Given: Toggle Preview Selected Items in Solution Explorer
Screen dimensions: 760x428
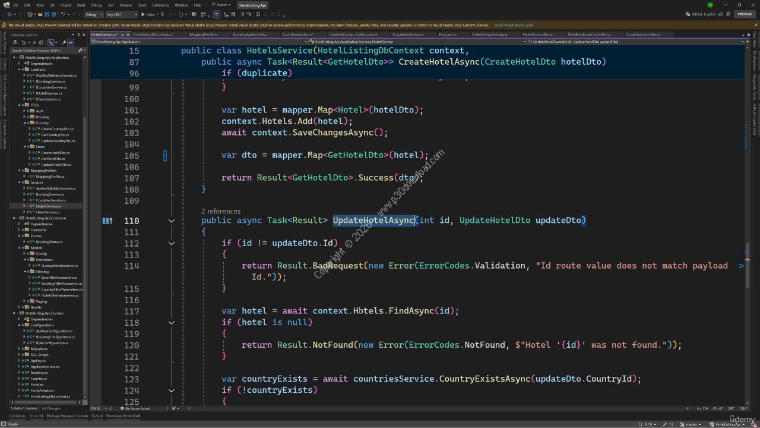Looking at the screenshot, I should (71, 43).
